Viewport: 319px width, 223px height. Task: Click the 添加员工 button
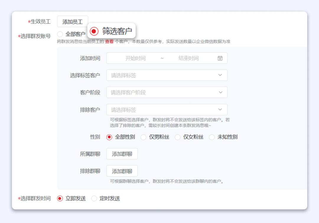tap(72, 21)
